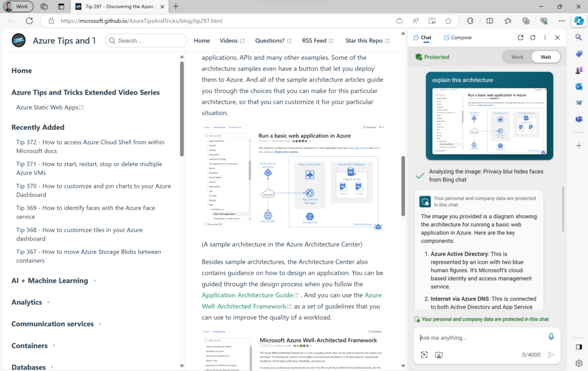Viewport: 588px width, 371px height.
Task: Open the browser Extensions puzzle icon
Action: (470, 21)
